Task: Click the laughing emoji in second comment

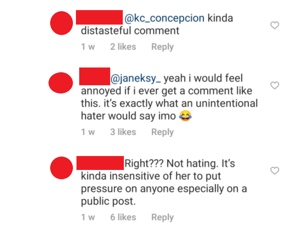Action: [185, 116]
